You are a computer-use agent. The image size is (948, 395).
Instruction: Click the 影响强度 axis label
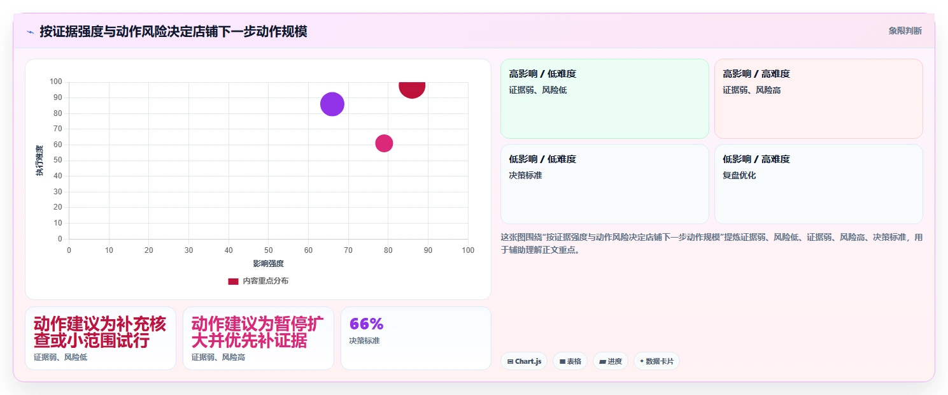268,263
